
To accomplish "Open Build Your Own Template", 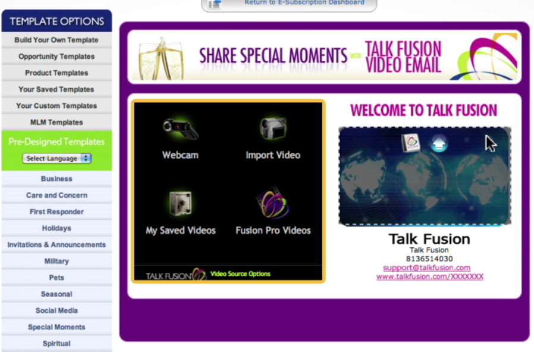I will click(x=56, y=40).
